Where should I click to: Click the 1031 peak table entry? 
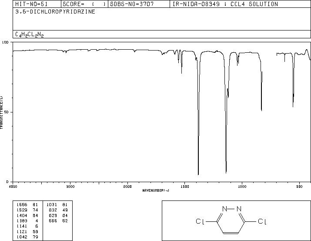[52, 205]
